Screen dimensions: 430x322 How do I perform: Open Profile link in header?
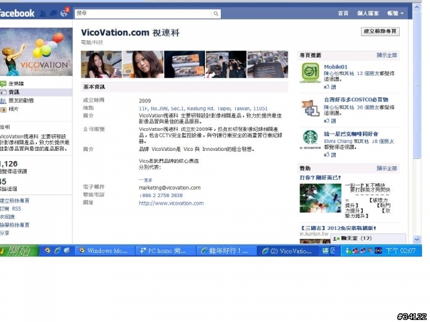(x=368, y=13)
